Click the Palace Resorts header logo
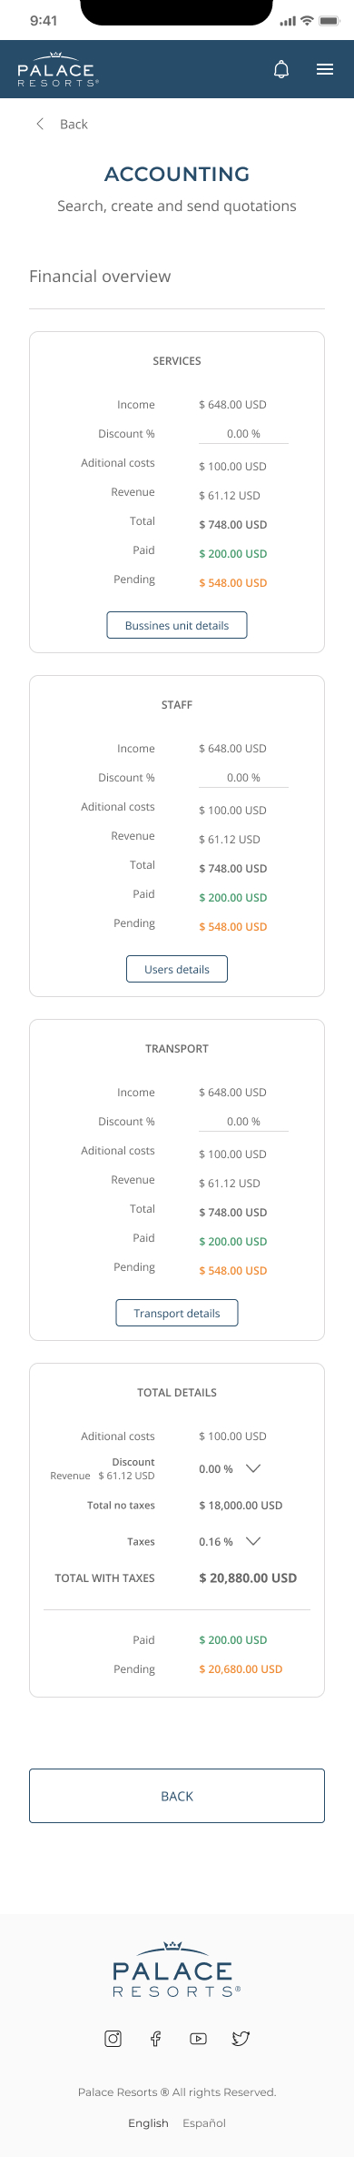 tap(57, 69)
